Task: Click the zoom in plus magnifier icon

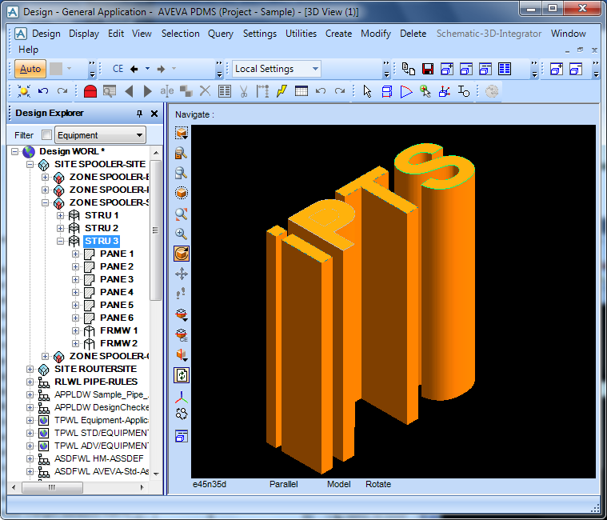Action: (182, 234)
